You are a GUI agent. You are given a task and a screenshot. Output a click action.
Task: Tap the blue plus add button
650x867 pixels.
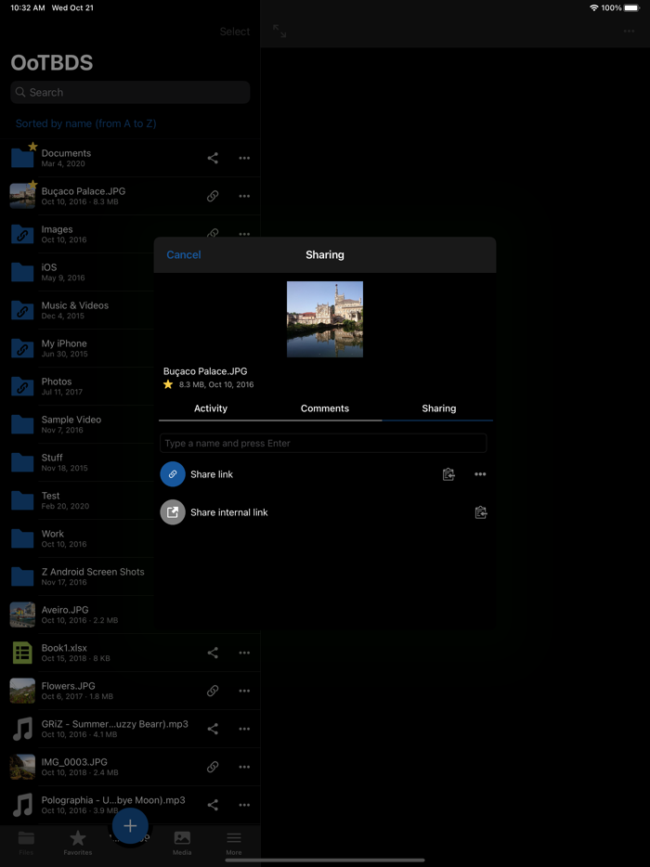point(130,826)
